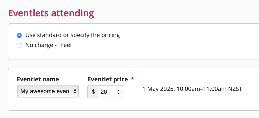Click the dollar sign prefix of the price field
259x118 pixels.
(93, 92)
